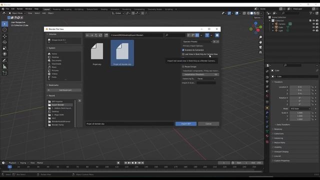The width and height of the screenshot is (320, 180).
Task: Toggle Collection viewport visibility eye
Action: pos(313,20)
